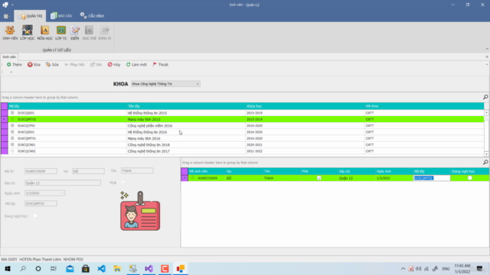Open the LỚP HỌC class icon
Screen dimensions: 490x275
pos(28,33)
